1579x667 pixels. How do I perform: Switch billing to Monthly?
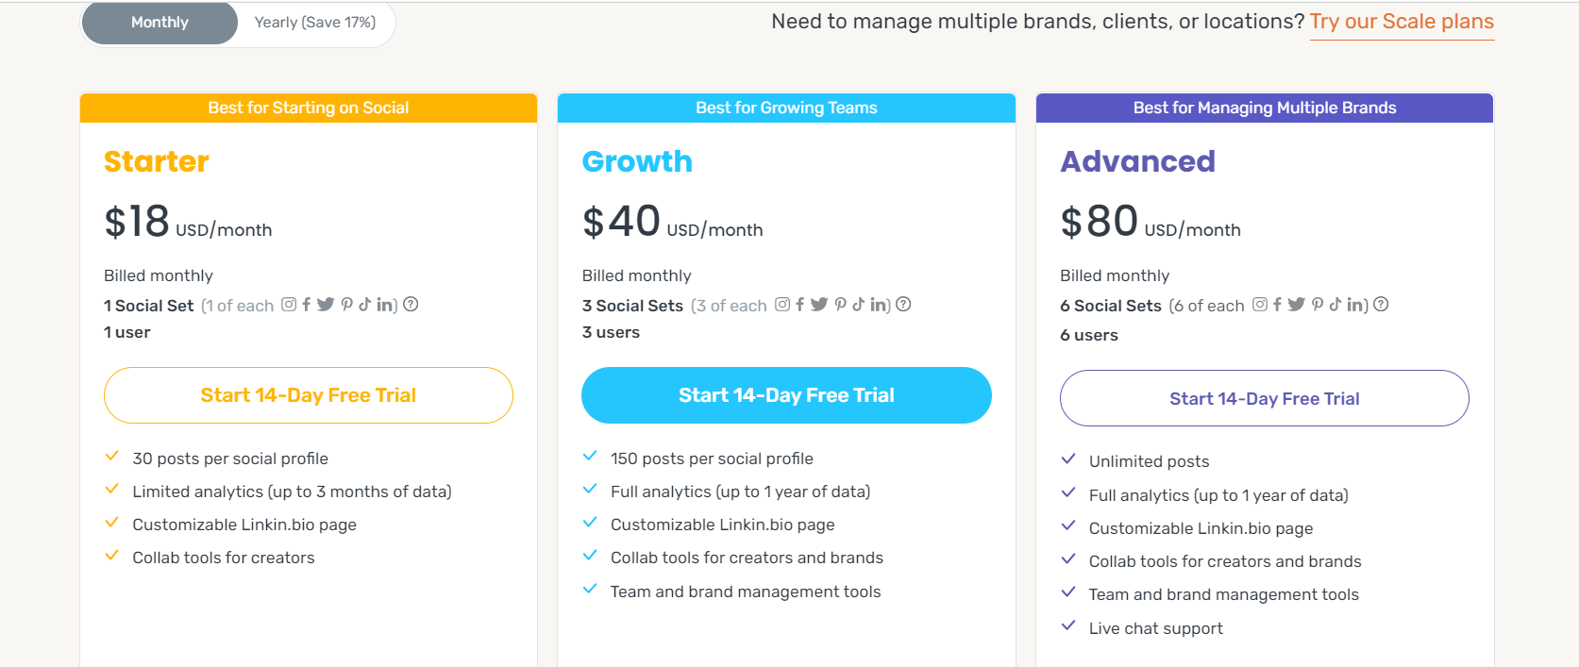tap(160, 23)
